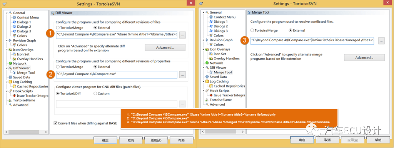Screen dimensions: 394x148
Task: Click Overlay Handlers icon in left window
Action: (x=14, y=59)
